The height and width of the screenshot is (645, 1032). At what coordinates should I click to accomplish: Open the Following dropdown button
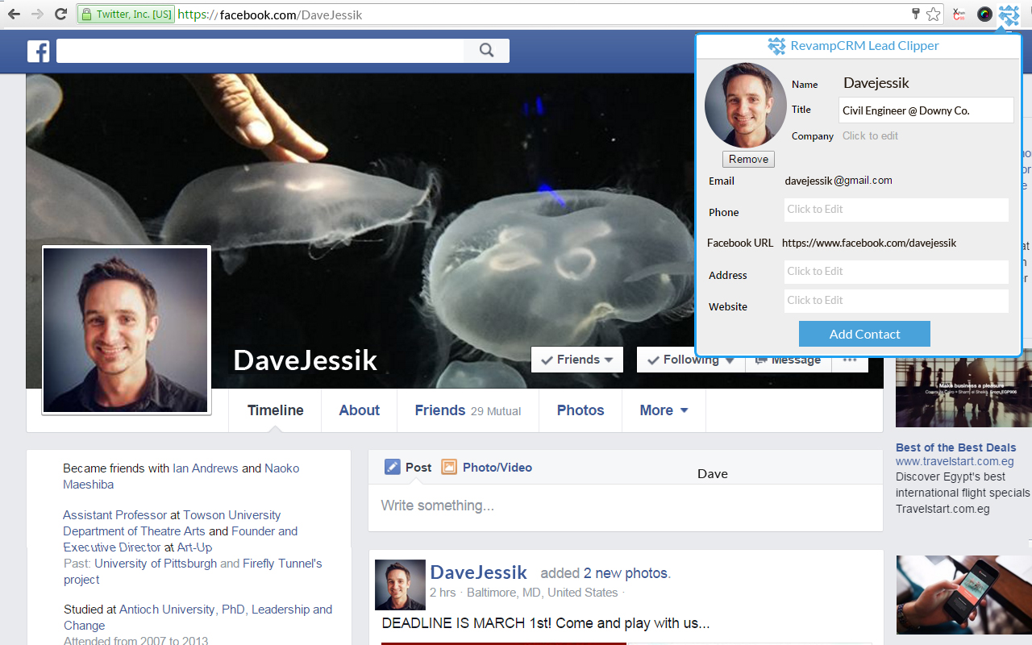pos(691,360)
